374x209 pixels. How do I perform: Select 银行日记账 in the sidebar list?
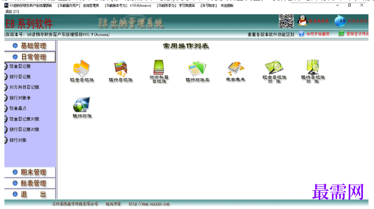(x=20, y=77)
